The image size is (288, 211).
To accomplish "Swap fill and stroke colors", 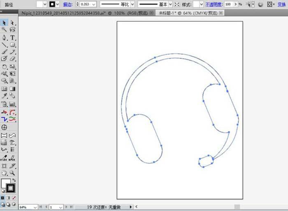I will pyautogui.click(x=14, y=180).
